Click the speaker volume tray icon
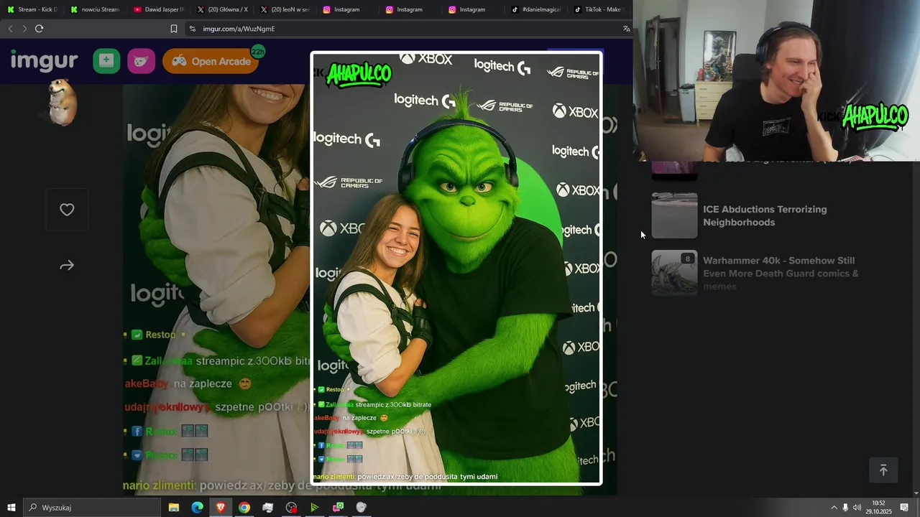The width and height of the screenshot is (920, 517). (857, 508)
